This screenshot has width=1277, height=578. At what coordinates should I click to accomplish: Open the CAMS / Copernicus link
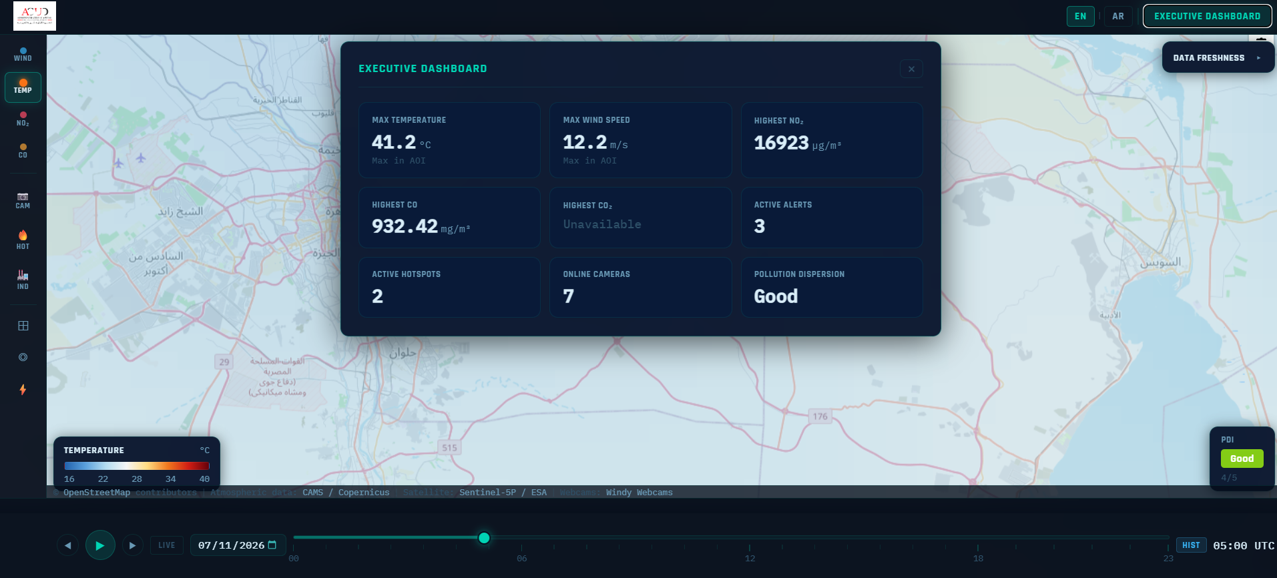[x=346, y=493]
